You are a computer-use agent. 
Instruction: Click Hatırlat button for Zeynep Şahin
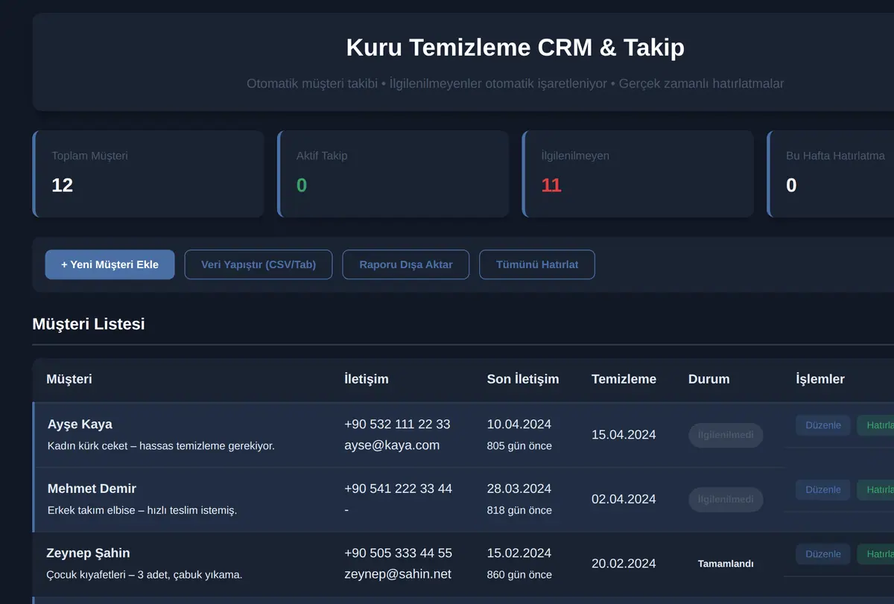(876, 554)
